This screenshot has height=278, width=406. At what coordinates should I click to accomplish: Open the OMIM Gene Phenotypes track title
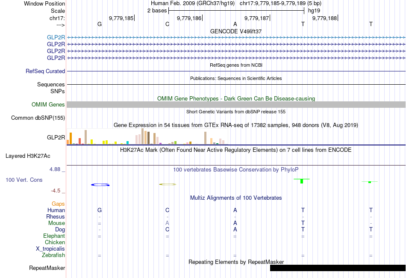click(236, 98)
